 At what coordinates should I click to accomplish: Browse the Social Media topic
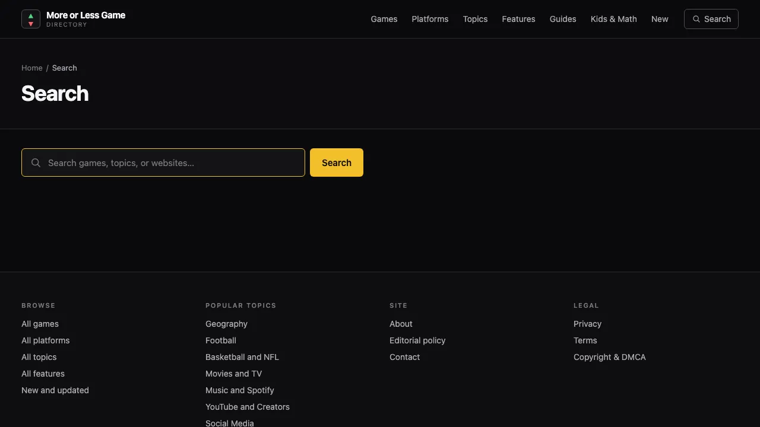[230, 423]
